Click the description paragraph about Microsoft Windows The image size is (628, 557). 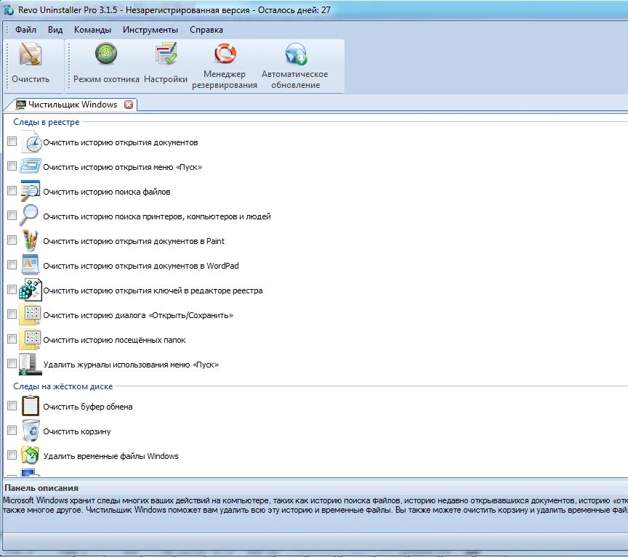[x=315, y=505]
